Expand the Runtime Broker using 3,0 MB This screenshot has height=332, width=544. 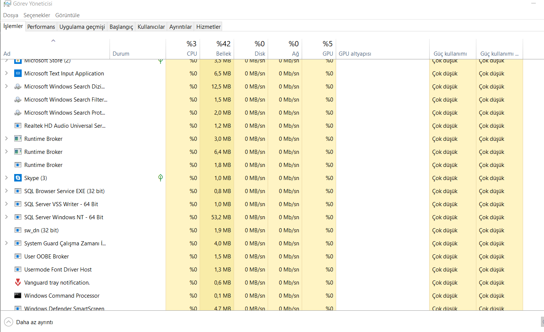click(x=6, y=139)
